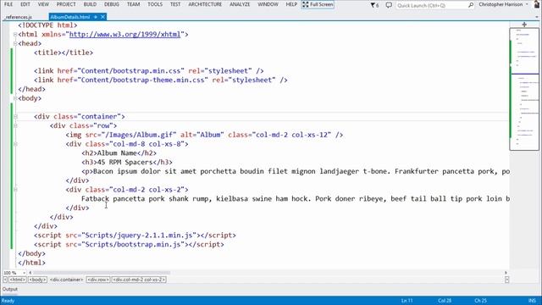The height and width of the screenshot is (305, 542).
Task: Click the horizontal scrollbar thumb
Action: click(102, 273)
